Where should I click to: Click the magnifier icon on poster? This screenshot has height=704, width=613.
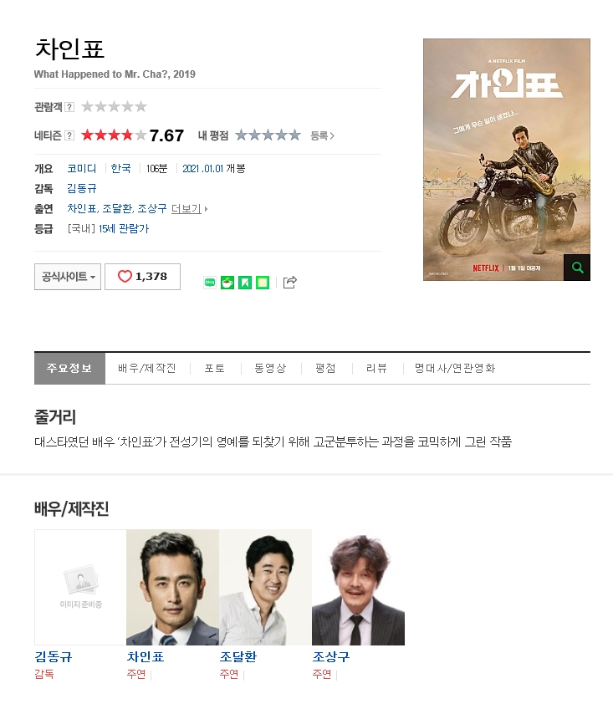[577, 268]
